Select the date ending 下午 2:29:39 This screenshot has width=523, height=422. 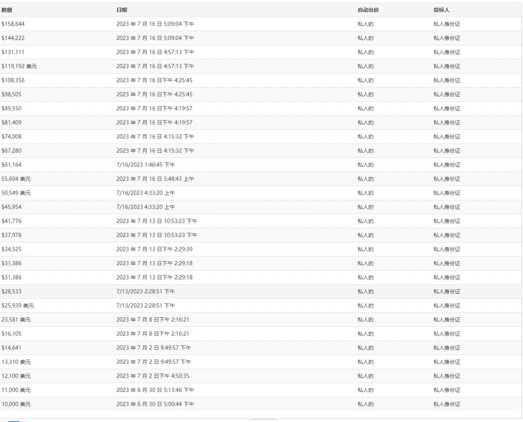pos(154,249)
